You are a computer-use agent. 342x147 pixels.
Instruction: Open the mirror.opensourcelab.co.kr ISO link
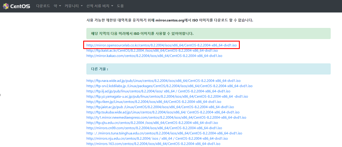(161, 45)
